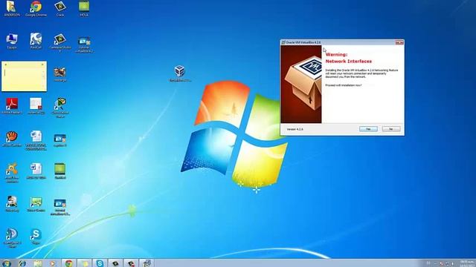This screenshot has width=476, height=267.
Task: Switch to Google Chrome in the taskbar
Action: pyautogui.click(x=69, y=263)
